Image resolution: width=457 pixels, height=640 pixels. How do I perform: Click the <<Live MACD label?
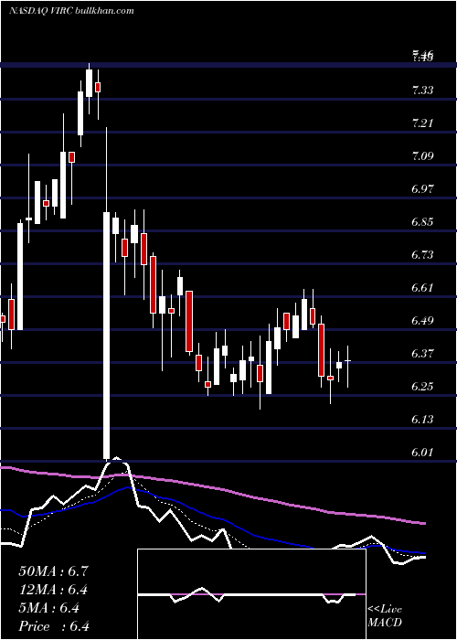(385, 615)
